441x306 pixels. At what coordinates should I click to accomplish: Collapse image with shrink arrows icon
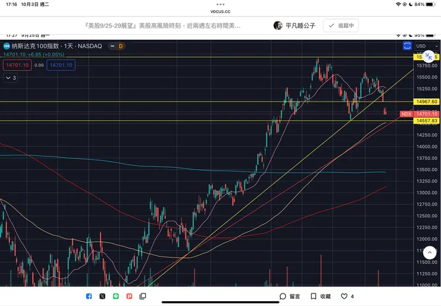coord(428,57)
